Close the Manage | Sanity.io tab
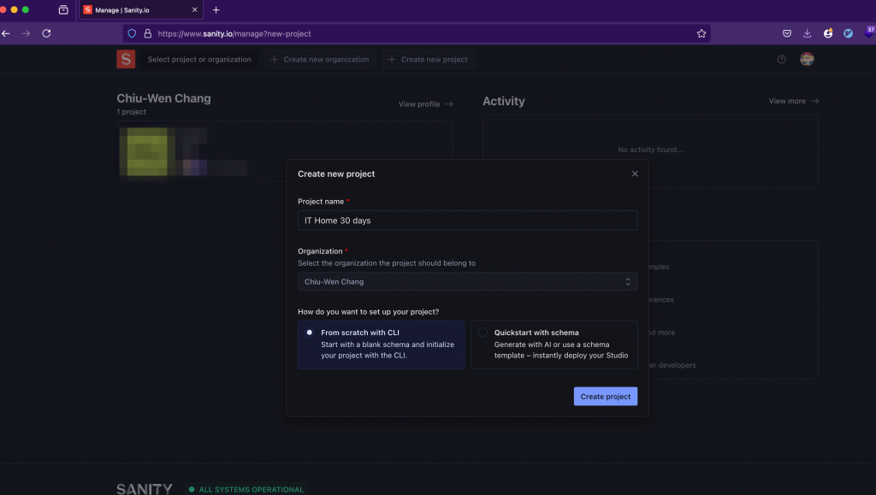Viewport: 876px width, 495px height. click(x=194, y=10)
